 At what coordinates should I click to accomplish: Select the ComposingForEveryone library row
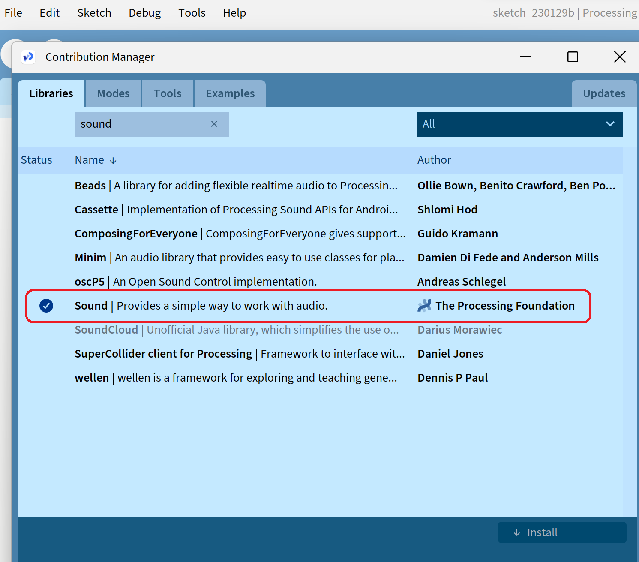321,234
